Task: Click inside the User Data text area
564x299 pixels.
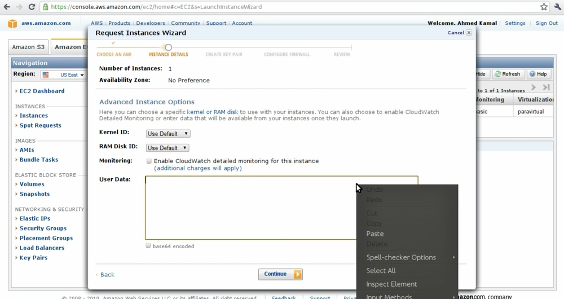Action: coord(248,208)
